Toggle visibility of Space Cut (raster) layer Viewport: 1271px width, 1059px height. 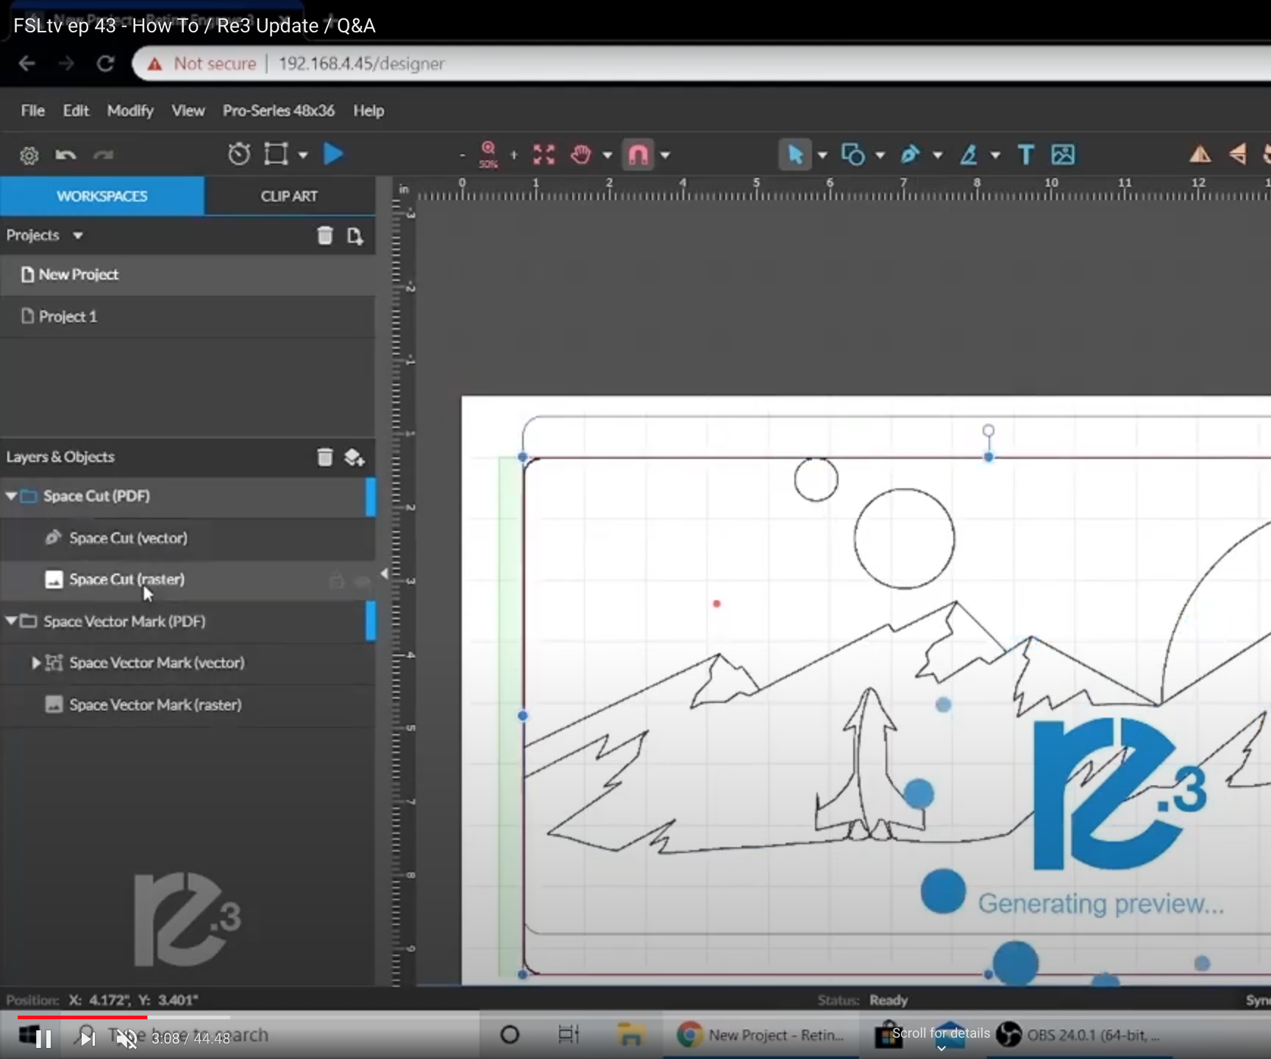[x=362, y=581]
